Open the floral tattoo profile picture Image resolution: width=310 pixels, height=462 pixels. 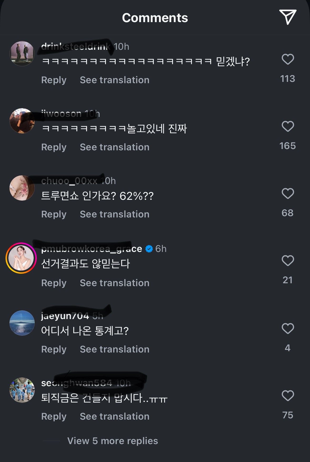pyautogui.click(x=22, y=188)
